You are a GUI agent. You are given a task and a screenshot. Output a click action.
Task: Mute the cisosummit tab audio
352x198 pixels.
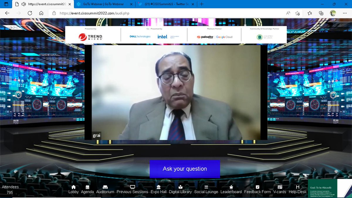(x=23, y=4)
